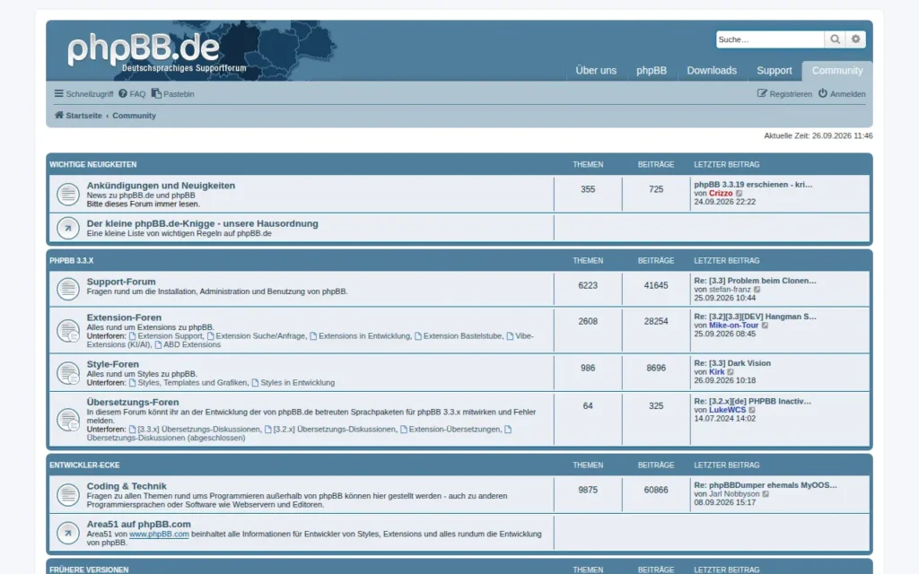919x574 pixels.
Task: Jump to latest post icon after Jarl Nobbyson
Action: tap(766, 494)
